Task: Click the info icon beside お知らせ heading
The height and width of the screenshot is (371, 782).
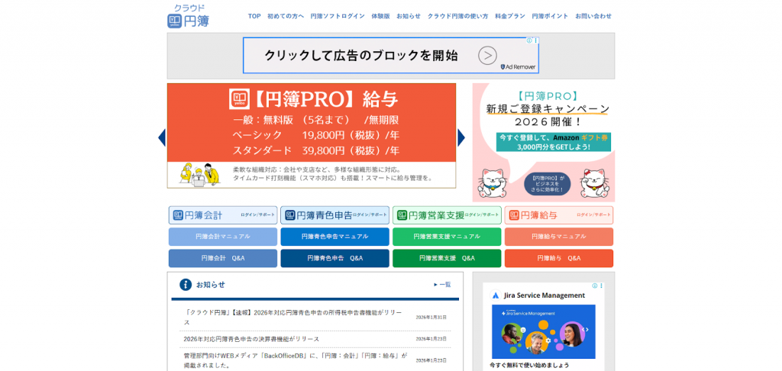Action: pyautogui.click(x=186, y=285)
